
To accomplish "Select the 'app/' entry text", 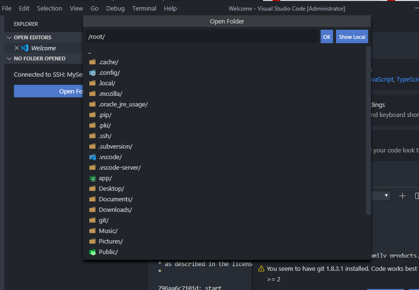I will pos(105,178).
